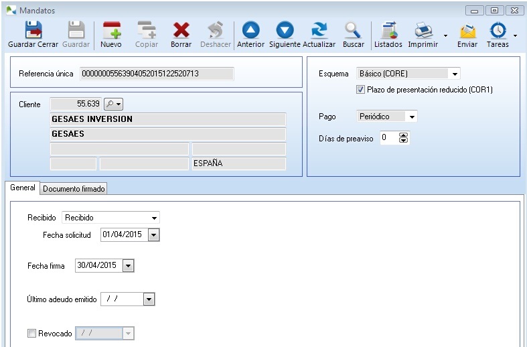Click the Guardar Cerrar save icon
527x347 pixels.
coord(33,31)
